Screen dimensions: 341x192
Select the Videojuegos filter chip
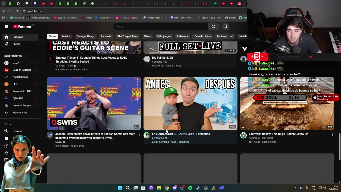(x=164, y=36)
